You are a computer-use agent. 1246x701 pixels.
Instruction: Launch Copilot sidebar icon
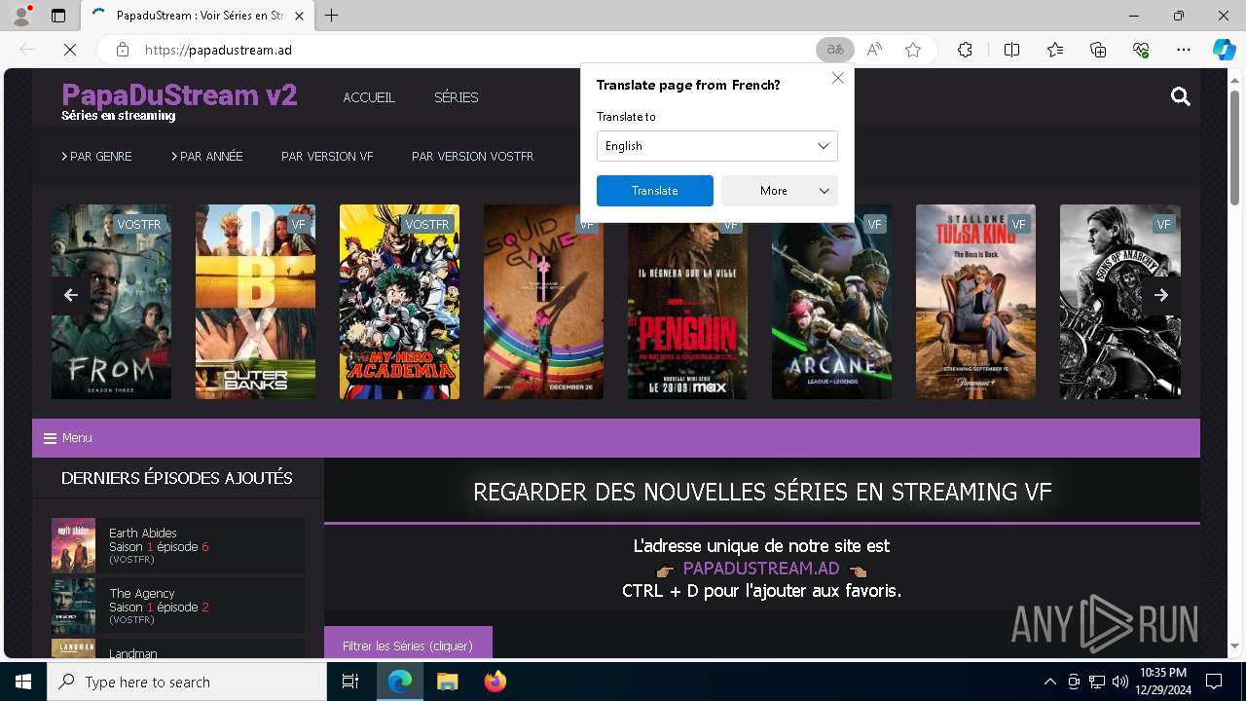pyautogui.click(x=1224, y=50)
